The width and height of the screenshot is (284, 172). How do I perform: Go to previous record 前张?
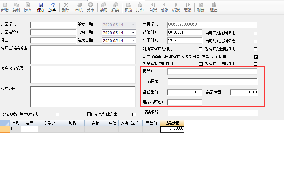pyautogui.click(x=165, y=7)
